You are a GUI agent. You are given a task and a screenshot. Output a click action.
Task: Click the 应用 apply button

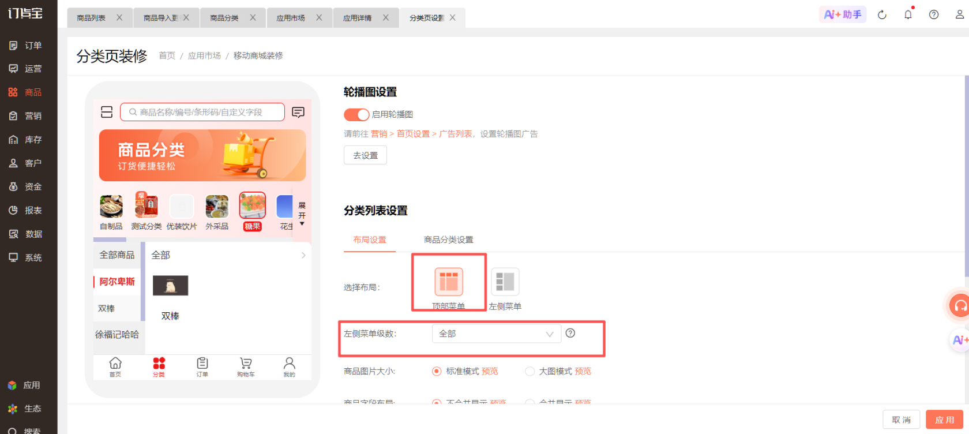(945, 420)
